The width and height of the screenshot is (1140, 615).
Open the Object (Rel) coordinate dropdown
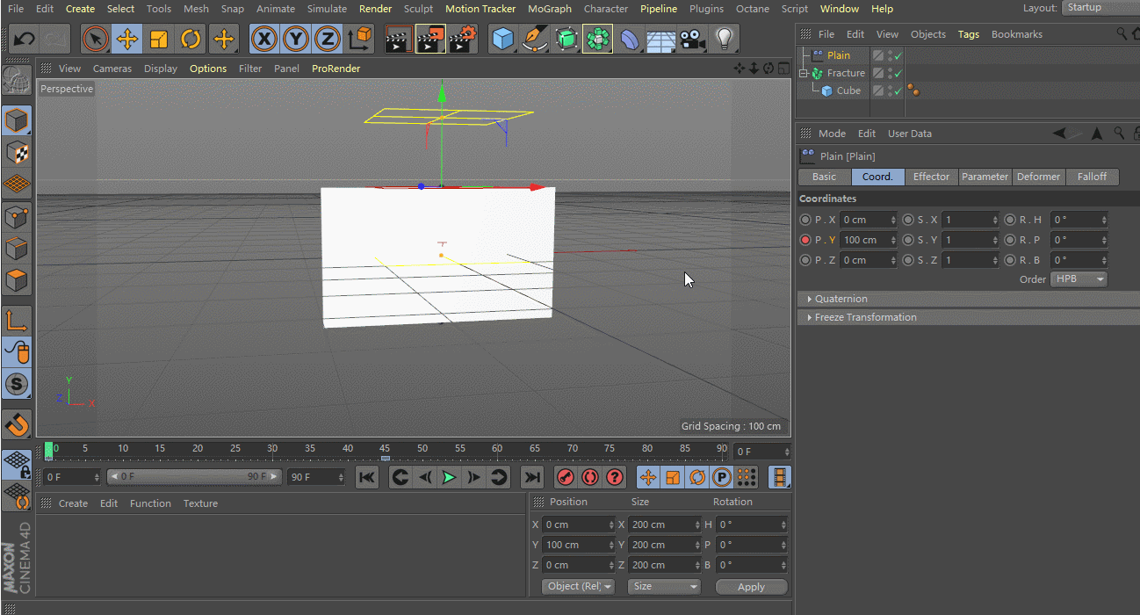pos(578,586)
